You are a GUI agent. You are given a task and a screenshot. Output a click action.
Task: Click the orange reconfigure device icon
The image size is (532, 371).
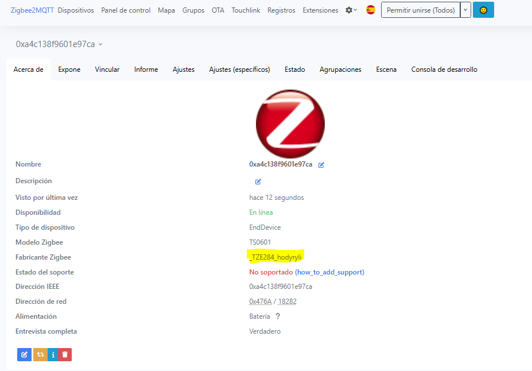40,354
